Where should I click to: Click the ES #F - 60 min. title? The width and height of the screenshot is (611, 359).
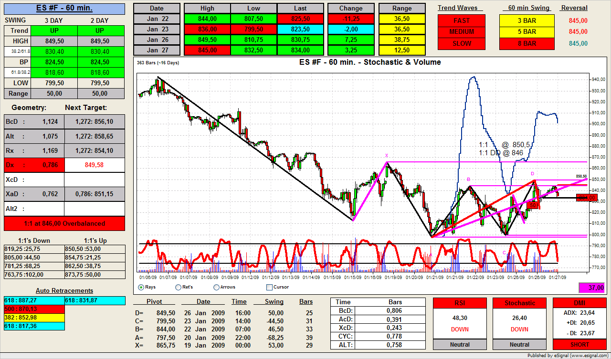(x=64, y=9)
